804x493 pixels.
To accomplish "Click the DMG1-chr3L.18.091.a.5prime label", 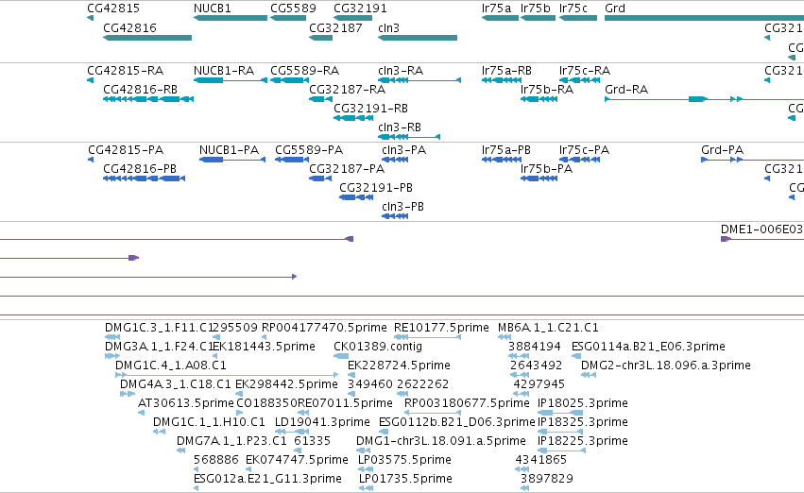I will (x=441, y=441).
